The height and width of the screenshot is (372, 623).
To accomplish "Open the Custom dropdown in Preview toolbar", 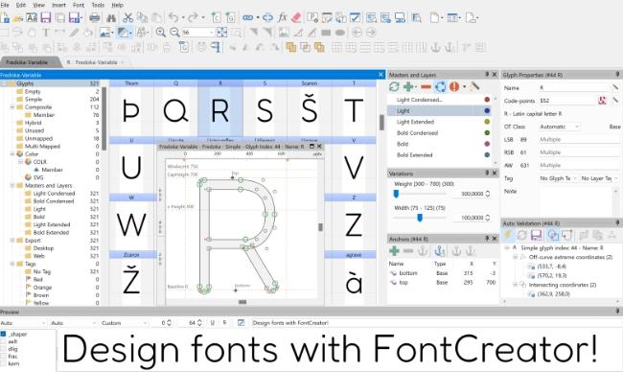I will pos(124,323).
